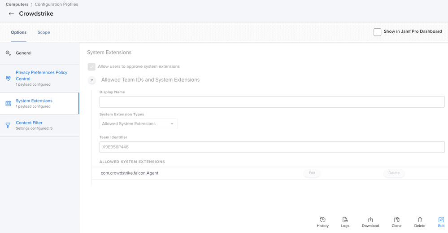Select General in the sidebar
Screen dimensions: 448x233
pos(39,53)
